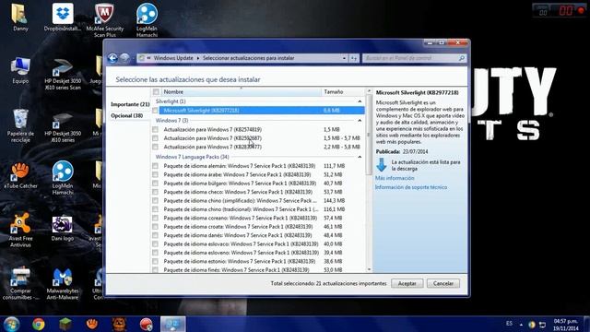Toggle the select-all checkbox beside Nombre
The image size is (590, 332).
pos(156,92)
